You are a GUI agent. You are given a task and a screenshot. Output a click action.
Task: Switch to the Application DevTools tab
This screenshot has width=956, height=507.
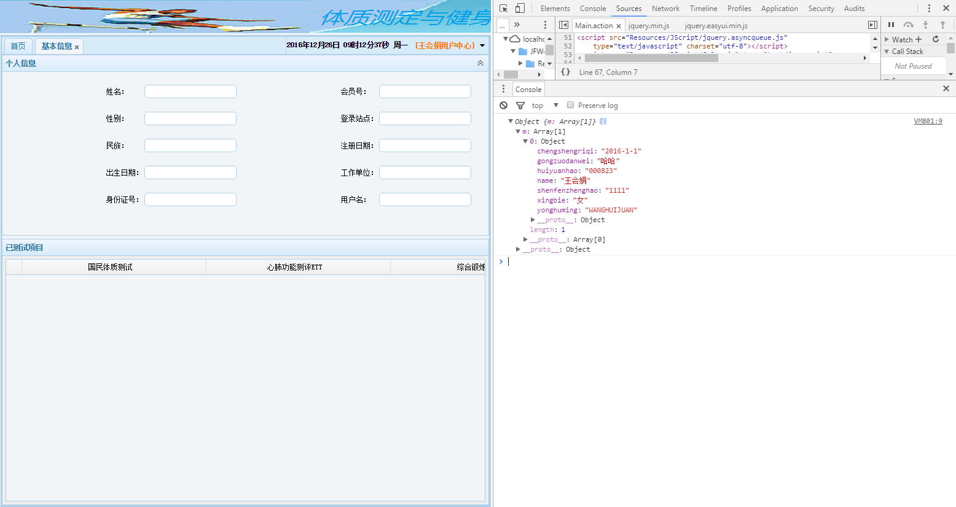(779, 9)
